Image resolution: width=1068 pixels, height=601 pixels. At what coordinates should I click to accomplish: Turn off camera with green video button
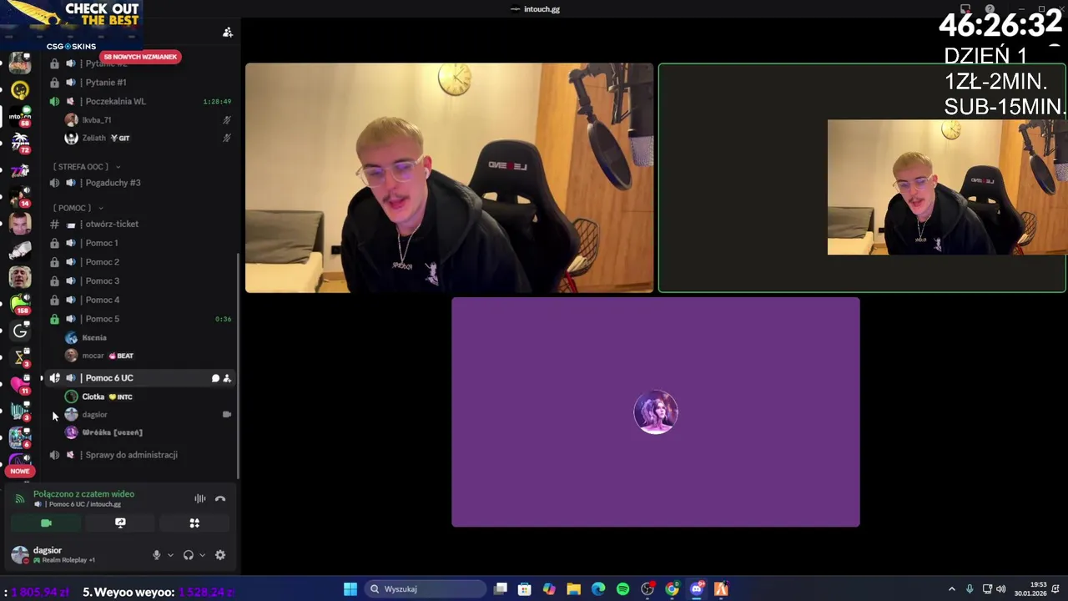[46, 523]
